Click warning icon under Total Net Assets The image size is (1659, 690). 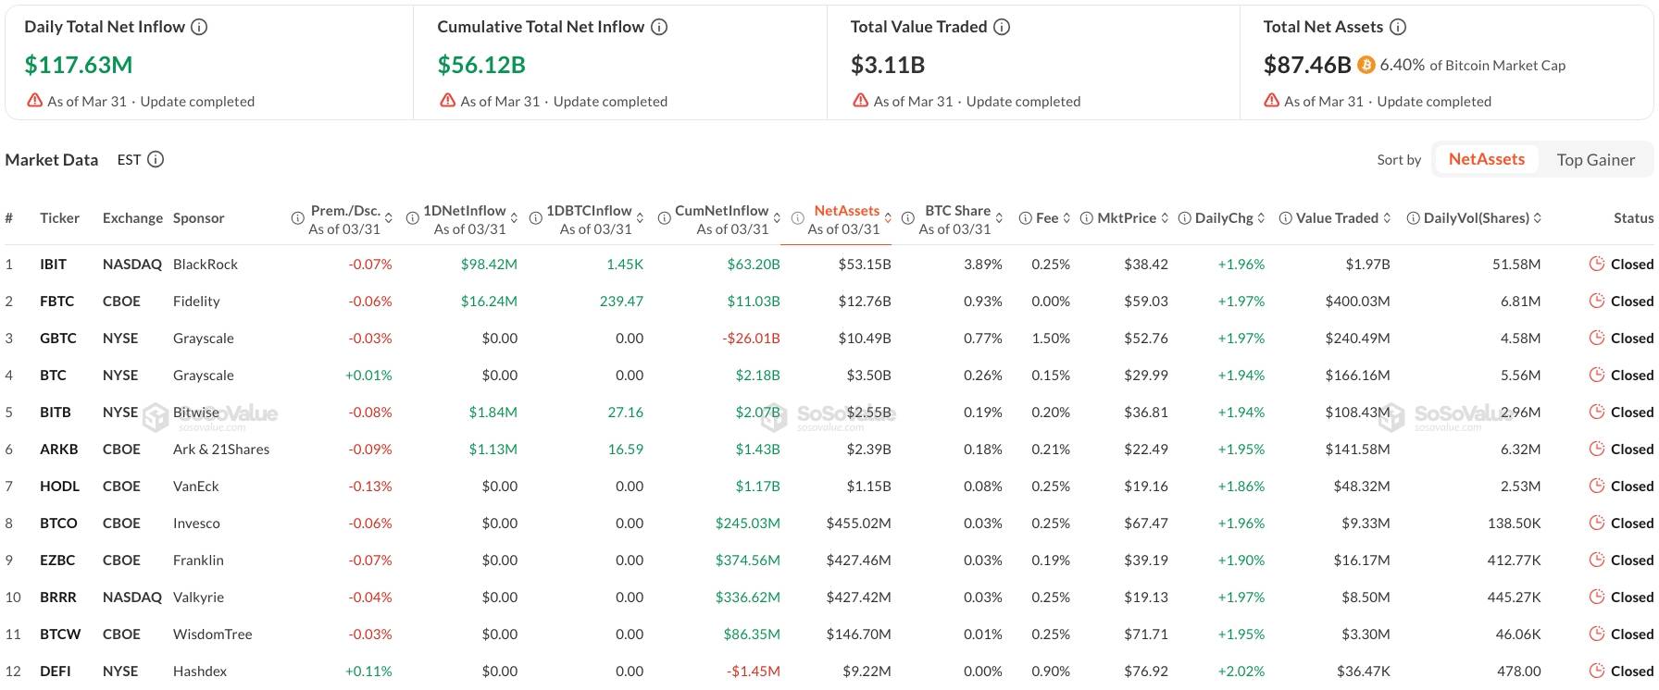click(x=1272, y=100)
